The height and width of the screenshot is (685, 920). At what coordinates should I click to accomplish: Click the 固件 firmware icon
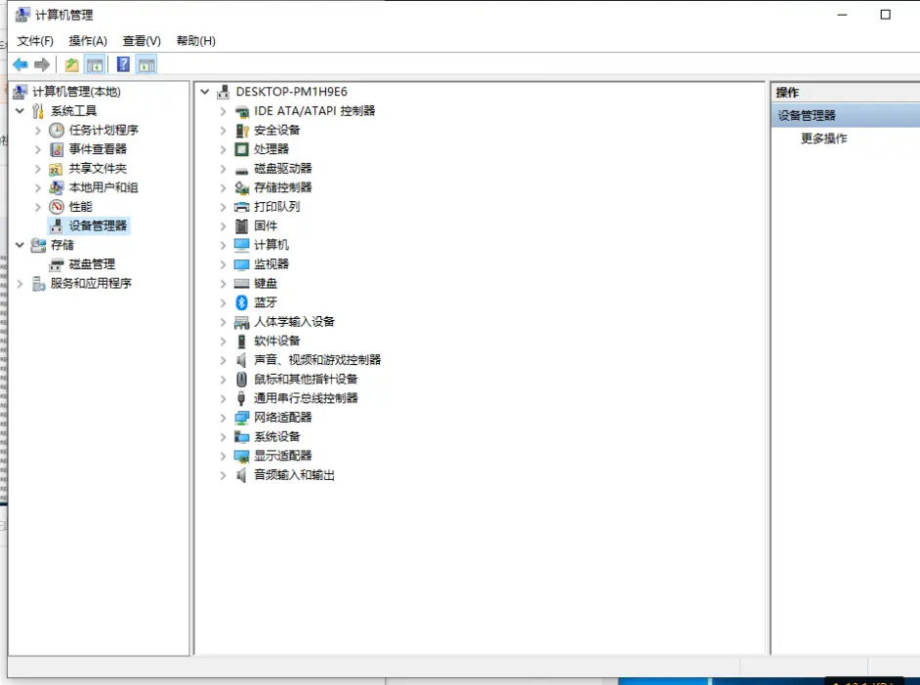(242, 226)
